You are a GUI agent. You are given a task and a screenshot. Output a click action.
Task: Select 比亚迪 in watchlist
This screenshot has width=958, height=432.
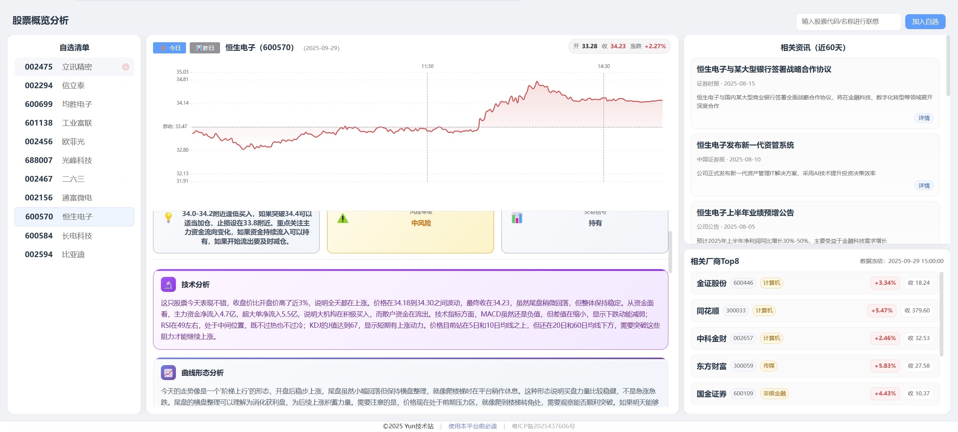[x=74, y=254]
